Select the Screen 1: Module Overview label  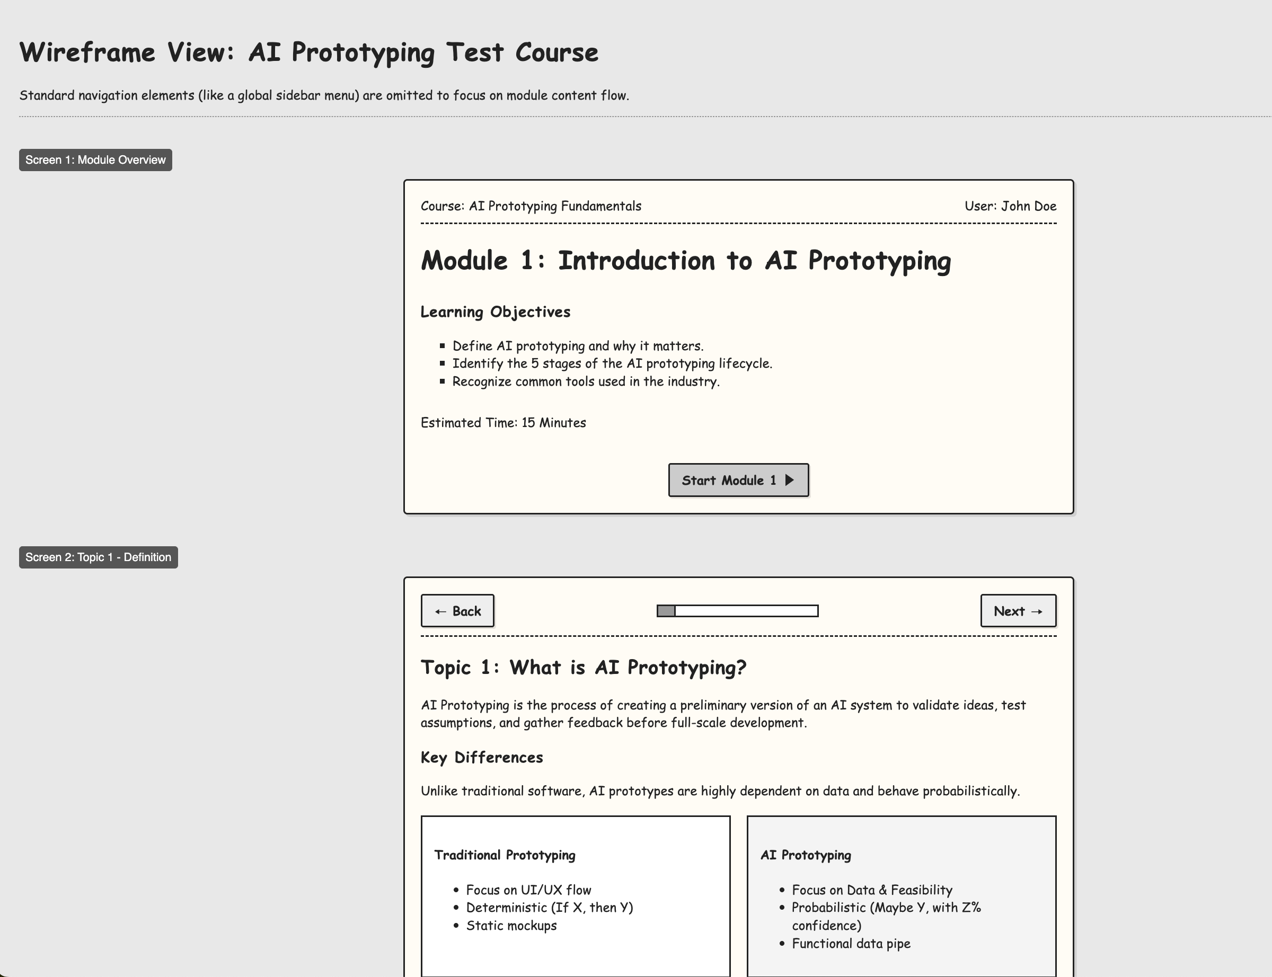95,160
